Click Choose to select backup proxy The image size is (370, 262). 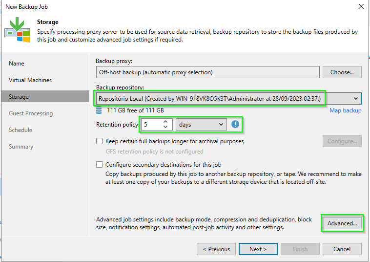tap(342, 72)
